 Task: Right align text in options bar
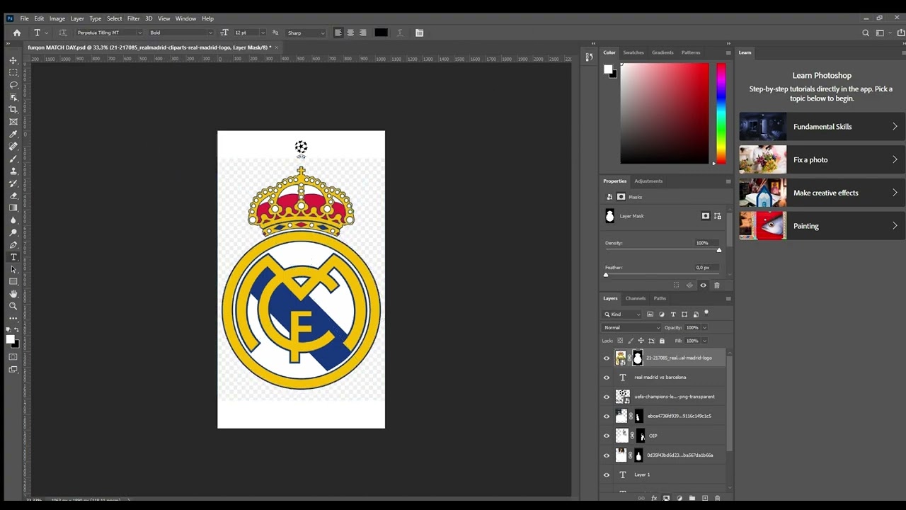362,33
